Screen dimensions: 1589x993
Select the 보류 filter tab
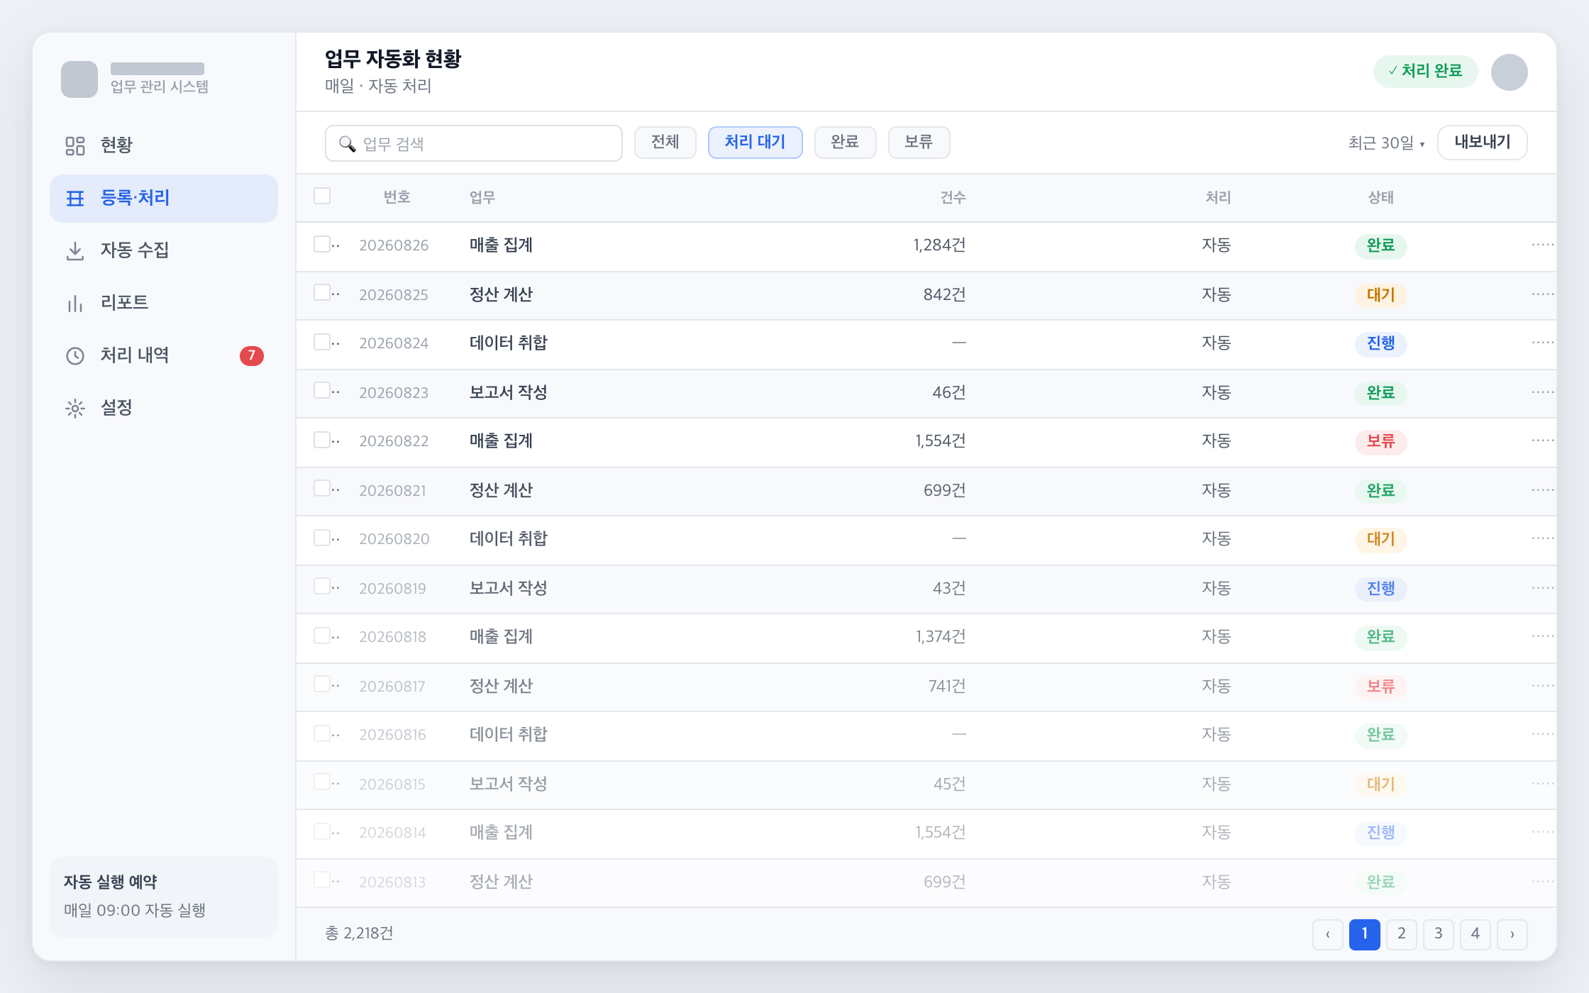(x=919, y=143)
